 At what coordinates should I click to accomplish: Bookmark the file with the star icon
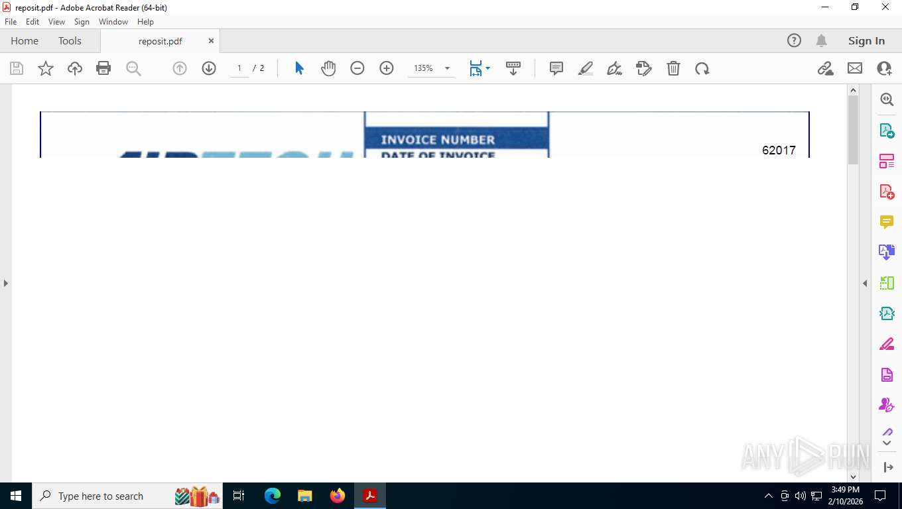pyautogui.click(x=46, y=68)
